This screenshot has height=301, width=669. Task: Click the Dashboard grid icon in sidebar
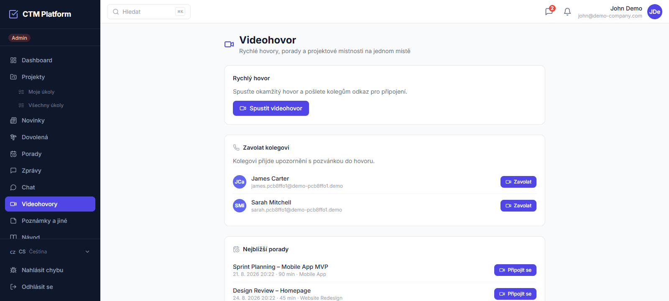[13, 60]
